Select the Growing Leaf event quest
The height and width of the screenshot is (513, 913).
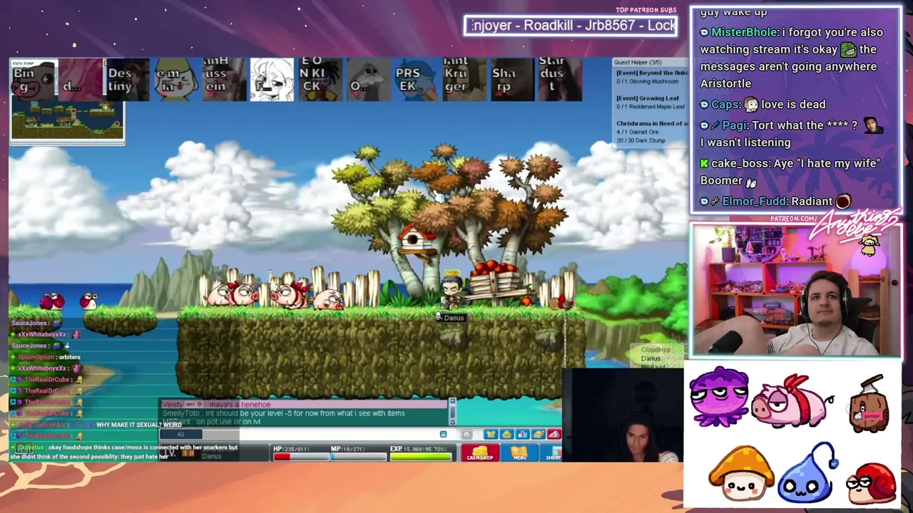[648, 98]
